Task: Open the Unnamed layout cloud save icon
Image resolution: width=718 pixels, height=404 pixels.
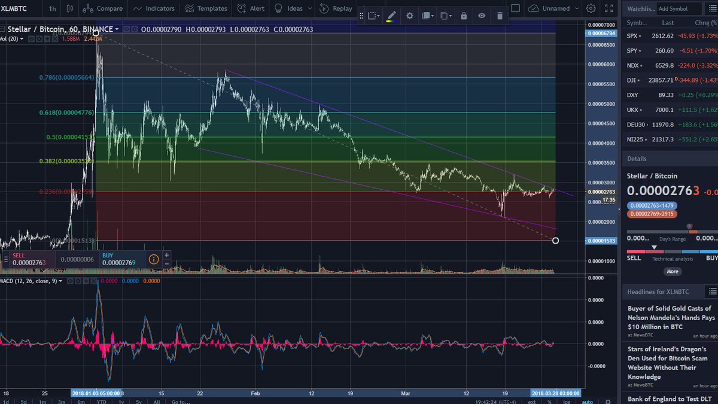Action: coord(534,8)
